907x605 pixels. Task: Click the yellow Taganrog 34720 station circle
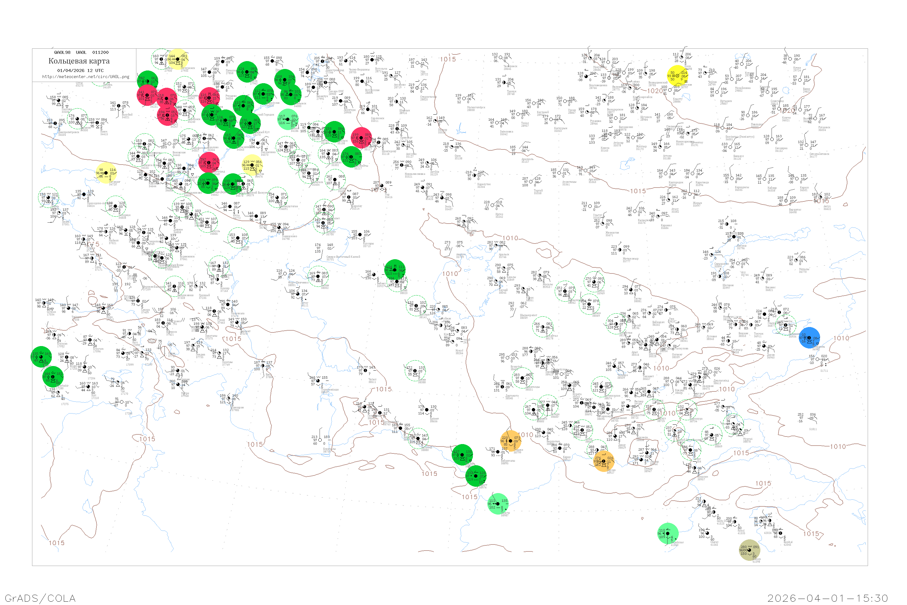(106, 173)
